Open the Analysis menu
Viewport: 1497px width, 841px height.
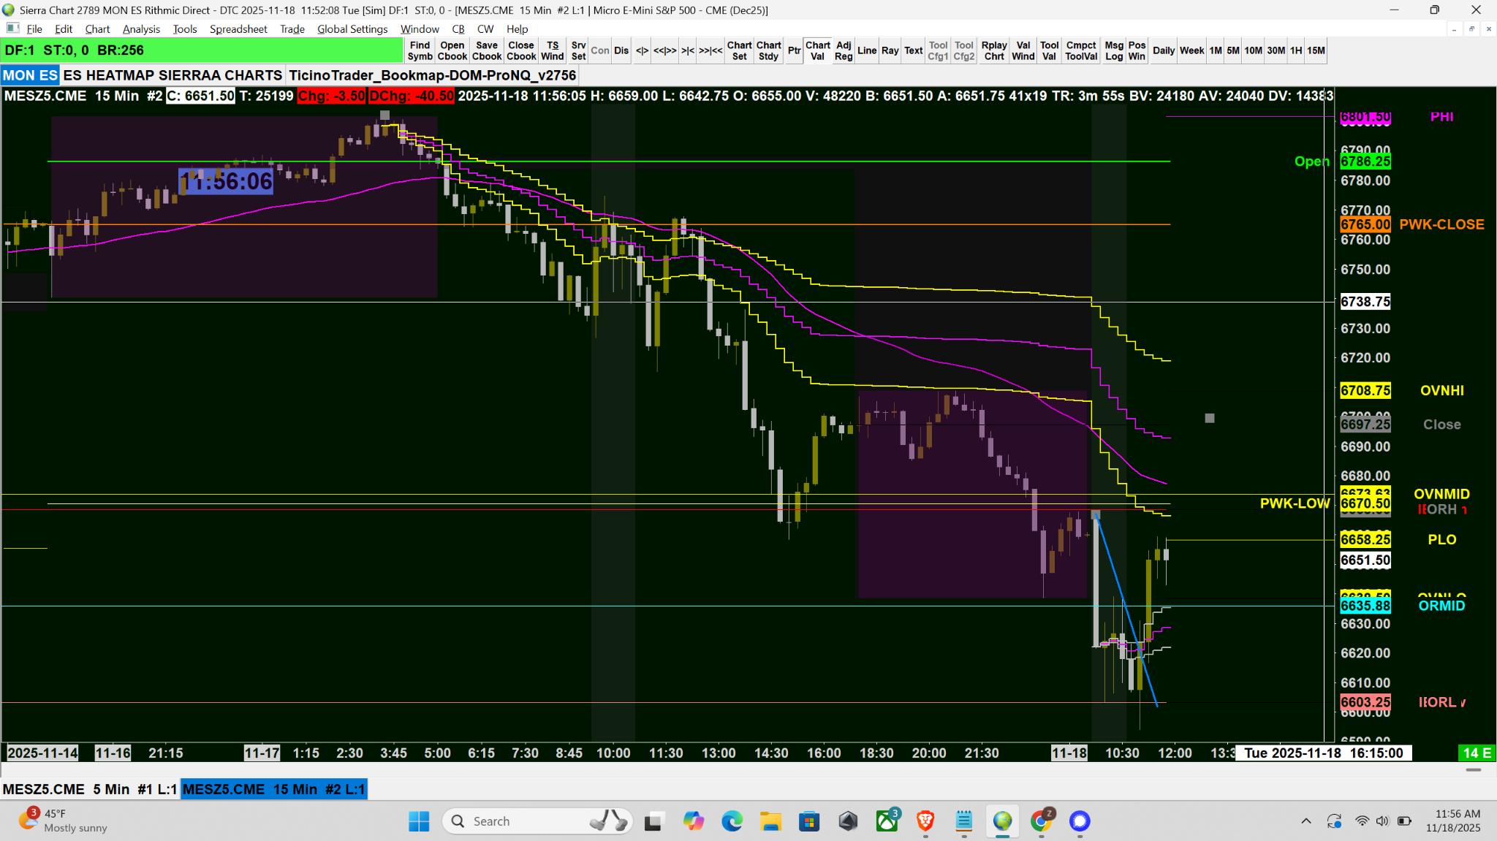click(141, 29)
